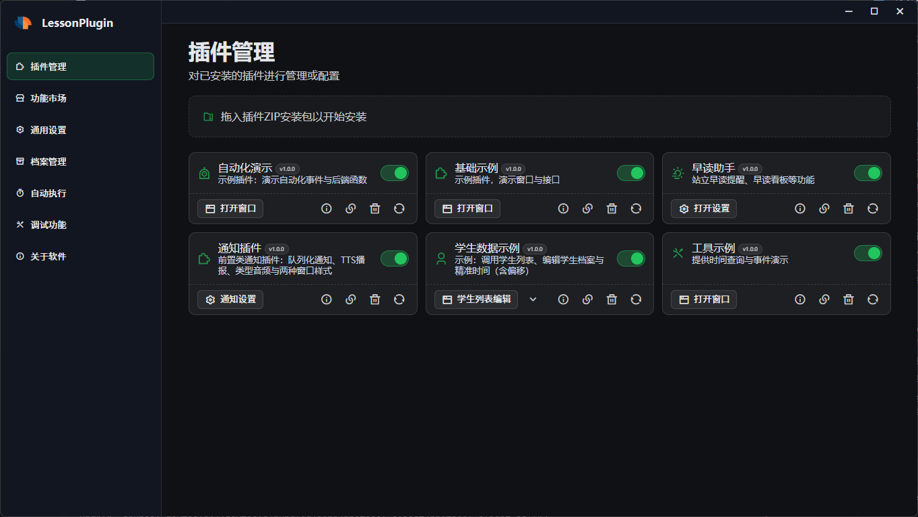Click the refresh icon on 工具示例 card
This screenshot has height=517, width=918.
[x=873, y=300]
